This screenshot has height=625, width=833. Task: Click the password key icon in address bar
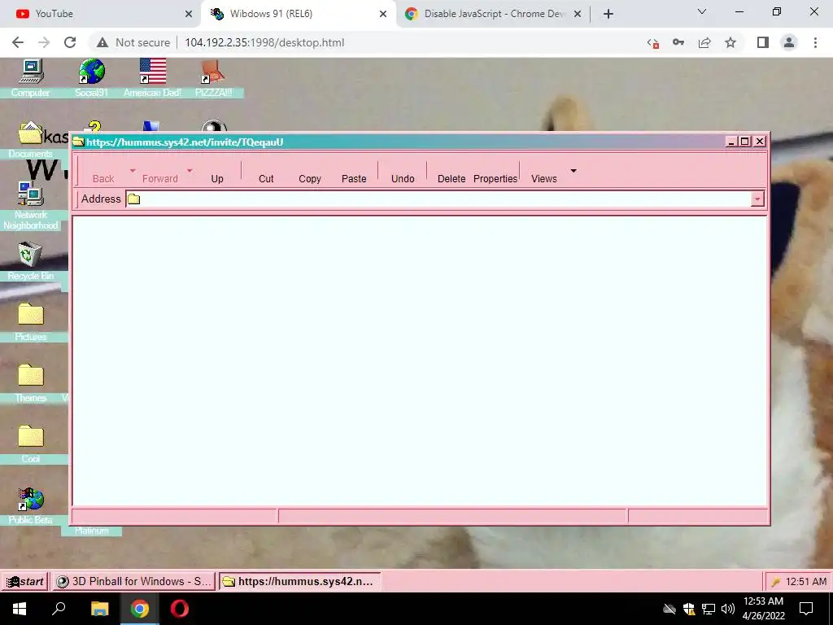pyautogui.click(x=678, y=42)
